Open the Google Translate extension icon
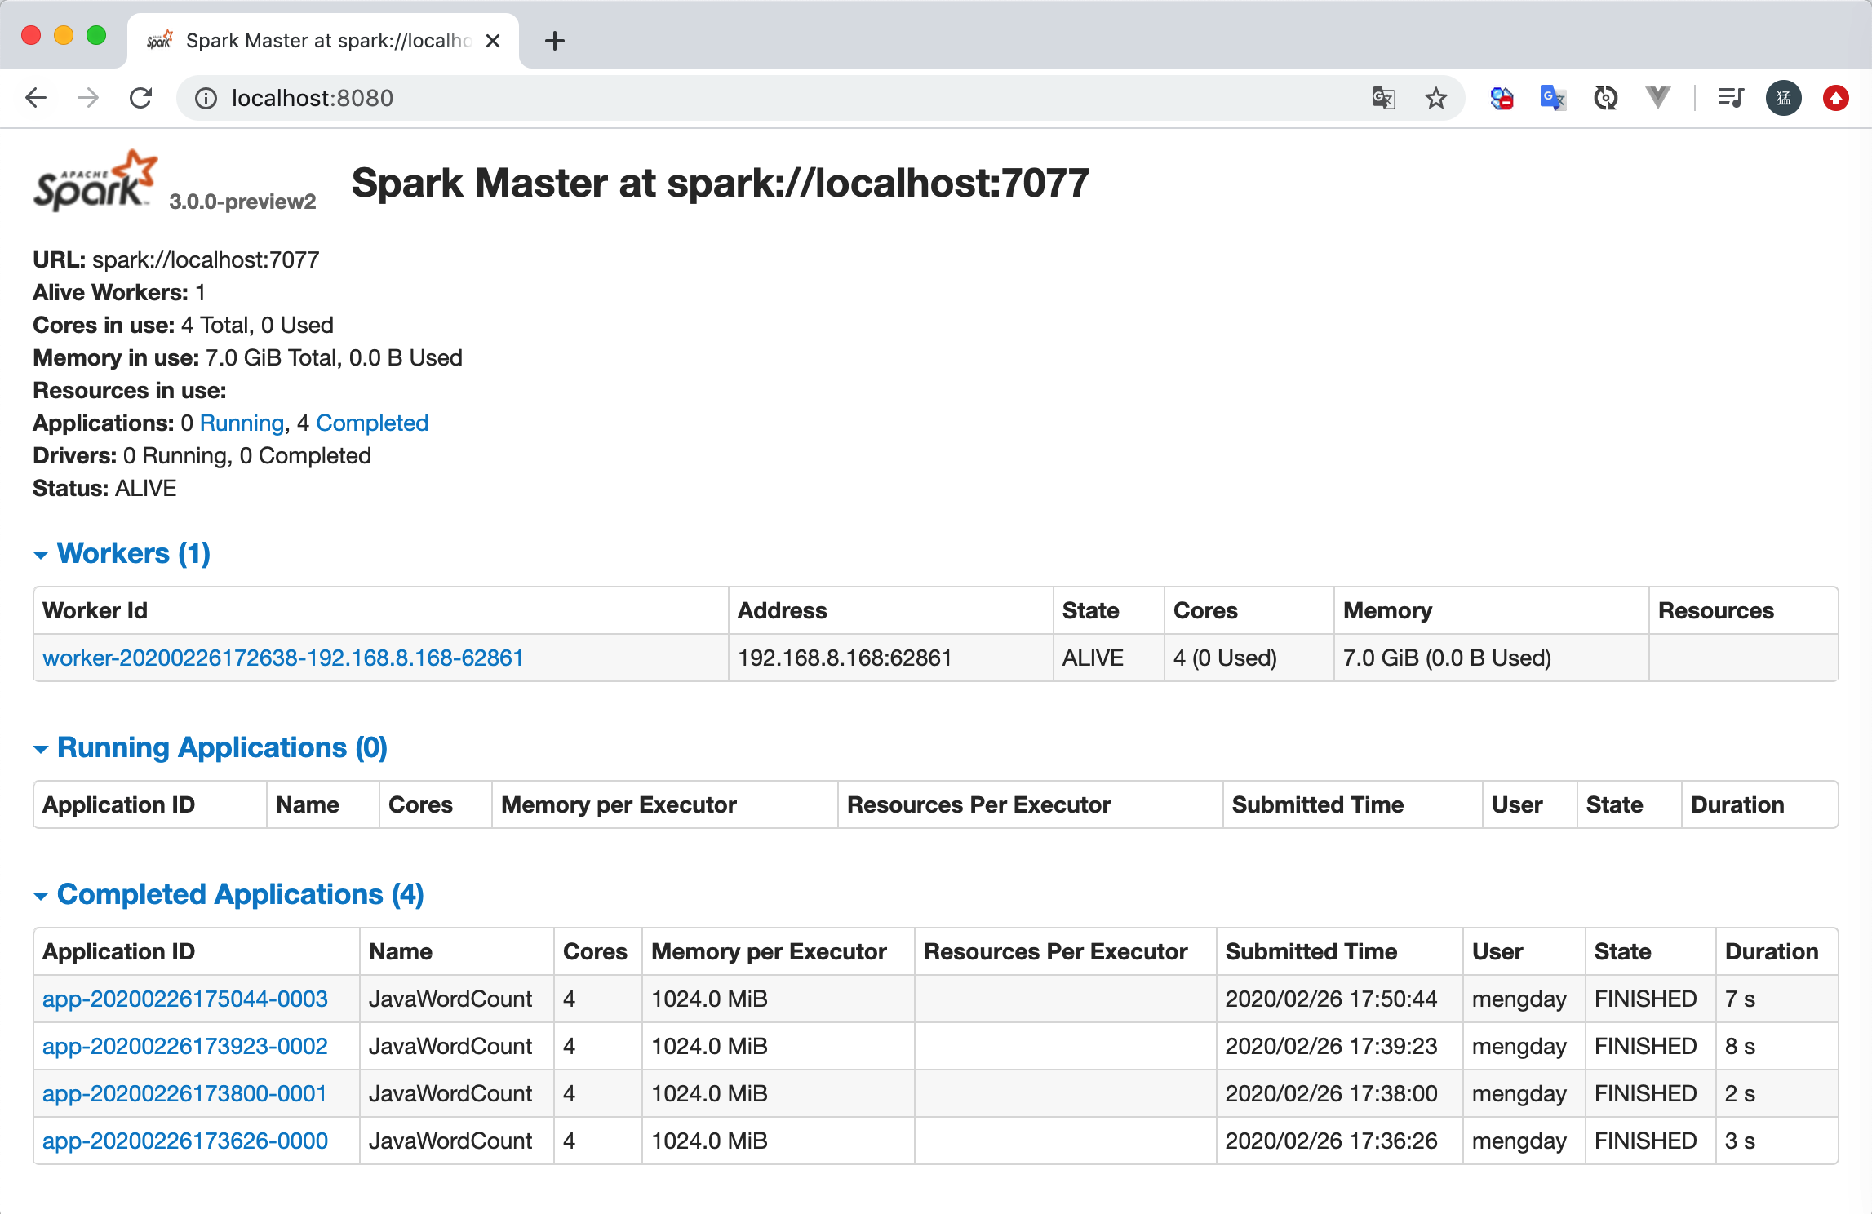 (1552, 98)
